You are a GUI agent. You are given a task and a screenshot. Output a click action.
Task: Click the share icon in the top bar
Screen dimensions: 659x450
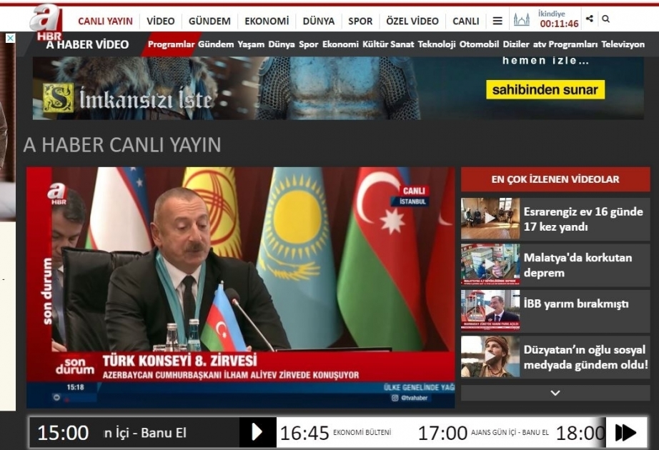tap(590, 19)
